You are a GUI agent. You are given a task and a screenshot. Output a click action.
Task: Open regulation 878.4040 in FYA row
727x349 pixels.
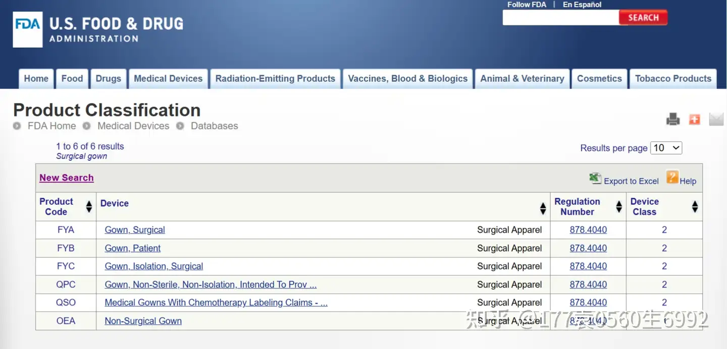pos(588,230)
